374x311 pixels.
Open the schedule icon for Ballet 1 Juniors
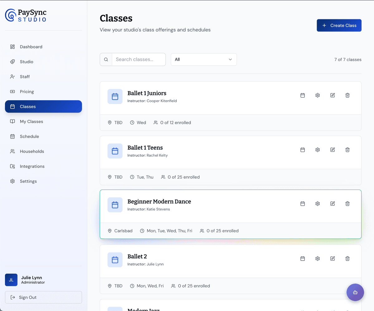click(x=302, y=95)
